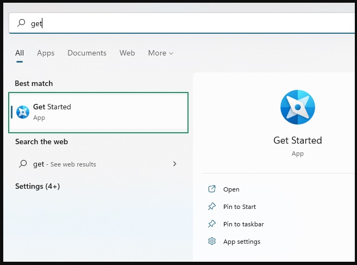
Task: Click the pin icon beside Pin to taskbar
Action: click(212, 224)
